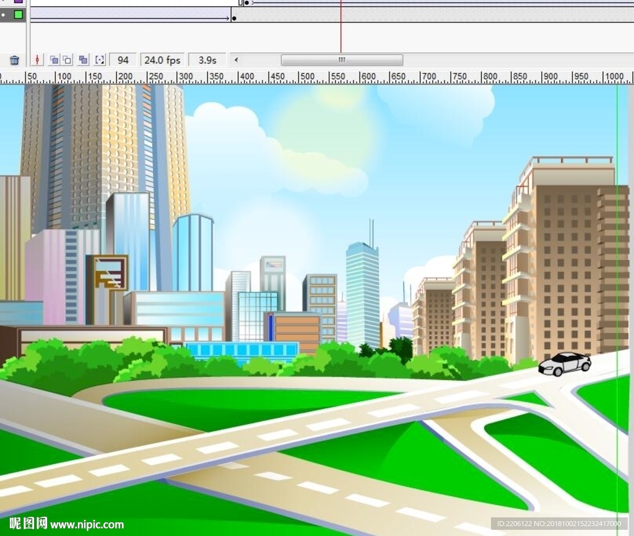This screenshot has width=634, height=536.
Task: Click the 3.9s elapsed time display
Action: 207,60
